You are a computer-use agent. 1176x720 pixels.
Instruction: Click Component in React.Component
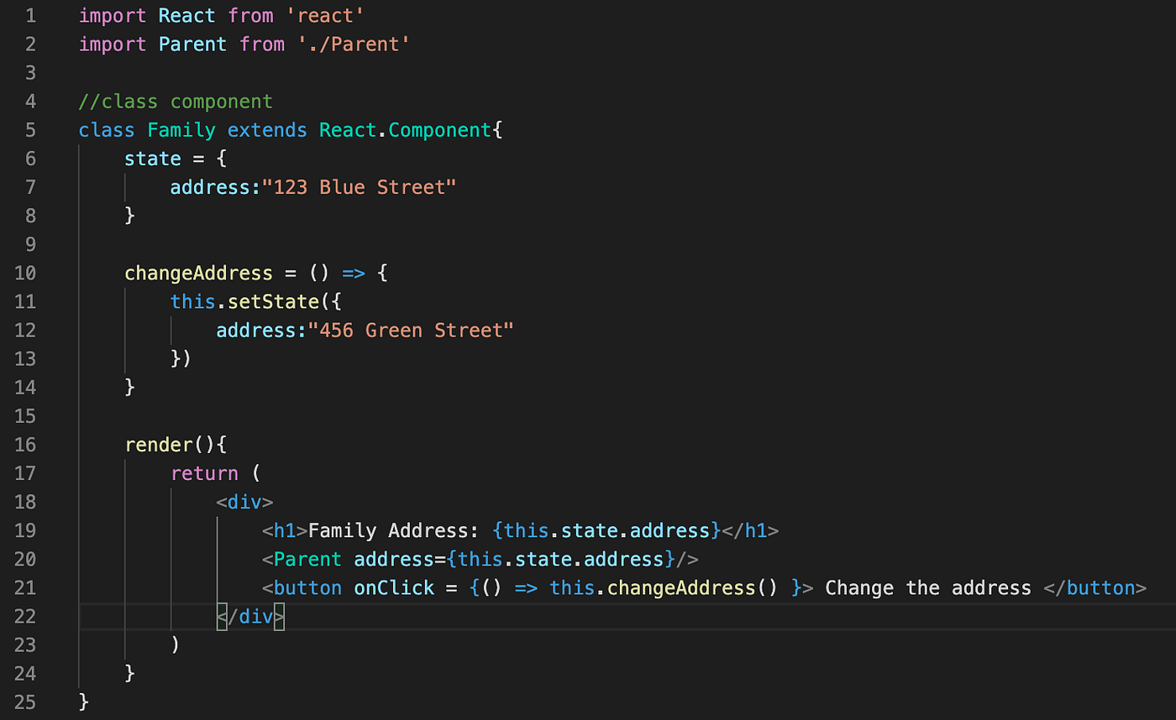tap(438, 130)
